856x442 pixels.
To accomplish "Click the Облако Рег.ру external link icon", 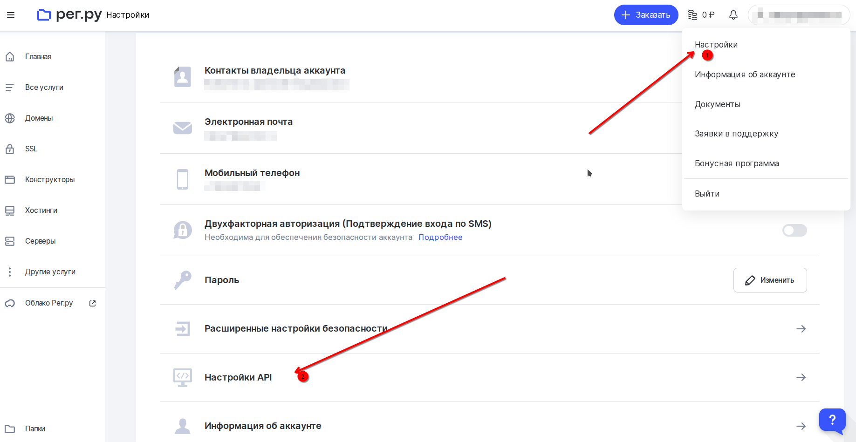I will coord(92,303).
